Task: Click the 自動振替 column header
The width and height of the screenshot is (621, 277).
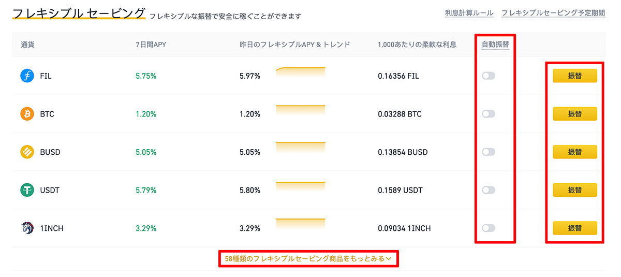Action: [495, 45]
